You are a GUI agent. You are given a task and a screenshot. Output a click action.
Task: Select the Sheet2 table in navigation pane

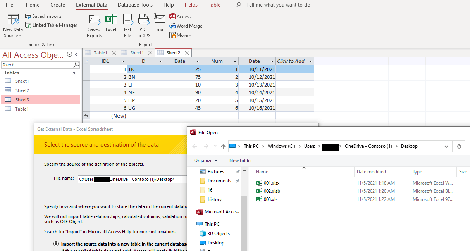click(40, 90)
